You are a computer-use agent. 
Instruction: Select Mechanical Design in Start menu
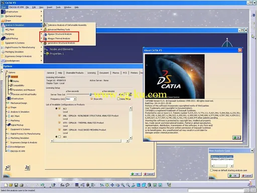[22, 16]
